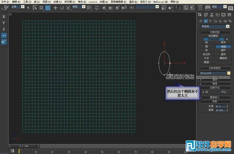The height and width of the screenshot is (154, 234).
Task: Toggle the 自动栅格 AutoGrid checkbox
Action: 222,36
